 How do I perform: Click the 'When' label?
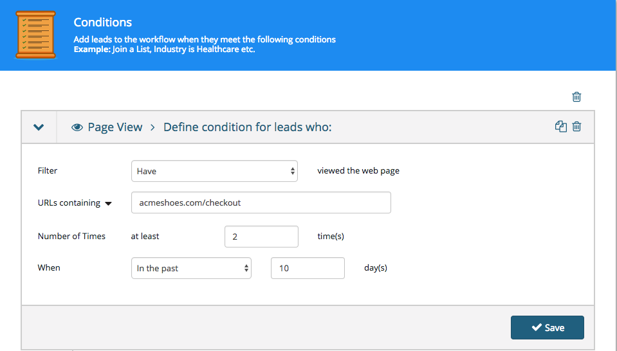[x=49, y=267]
